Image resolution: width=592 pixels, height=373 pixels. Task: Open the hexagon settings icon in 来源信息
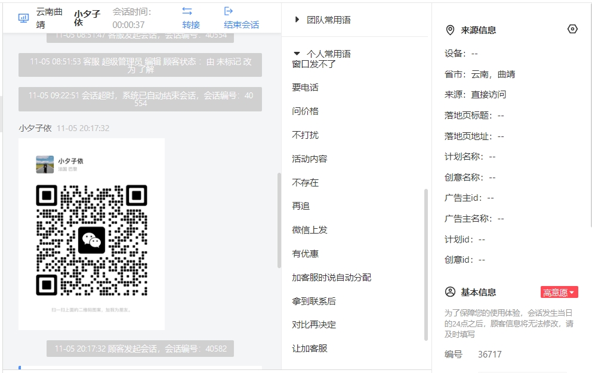pos(572,29)
